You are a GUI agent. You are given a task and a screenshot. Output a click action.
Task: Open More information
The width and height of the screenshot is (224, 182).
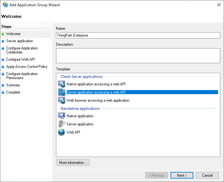coord(73,163)
